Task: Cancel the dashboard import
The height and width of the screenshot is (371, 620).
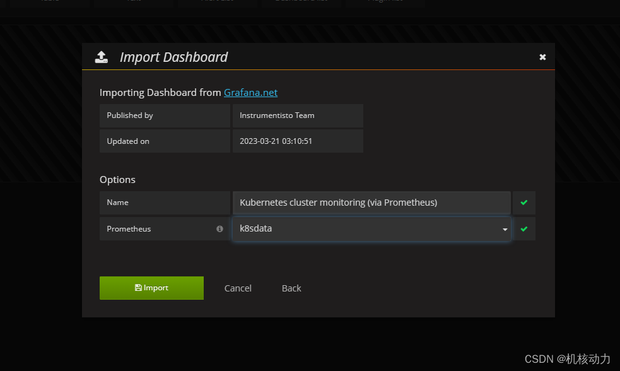Action: pos(238,288)
